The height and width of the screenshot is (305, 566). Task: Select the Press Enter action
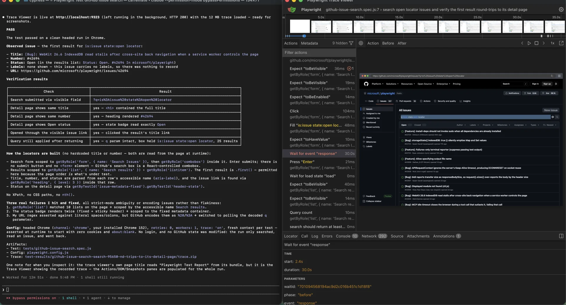(319, 165)
